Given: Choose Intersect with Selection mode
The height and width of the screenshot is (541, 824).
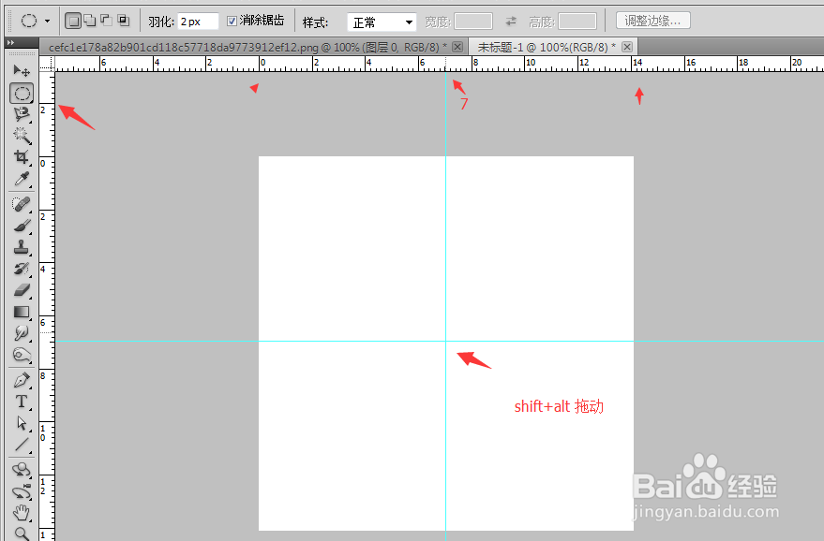Looking at the screenshot, I should pos(124,21).
